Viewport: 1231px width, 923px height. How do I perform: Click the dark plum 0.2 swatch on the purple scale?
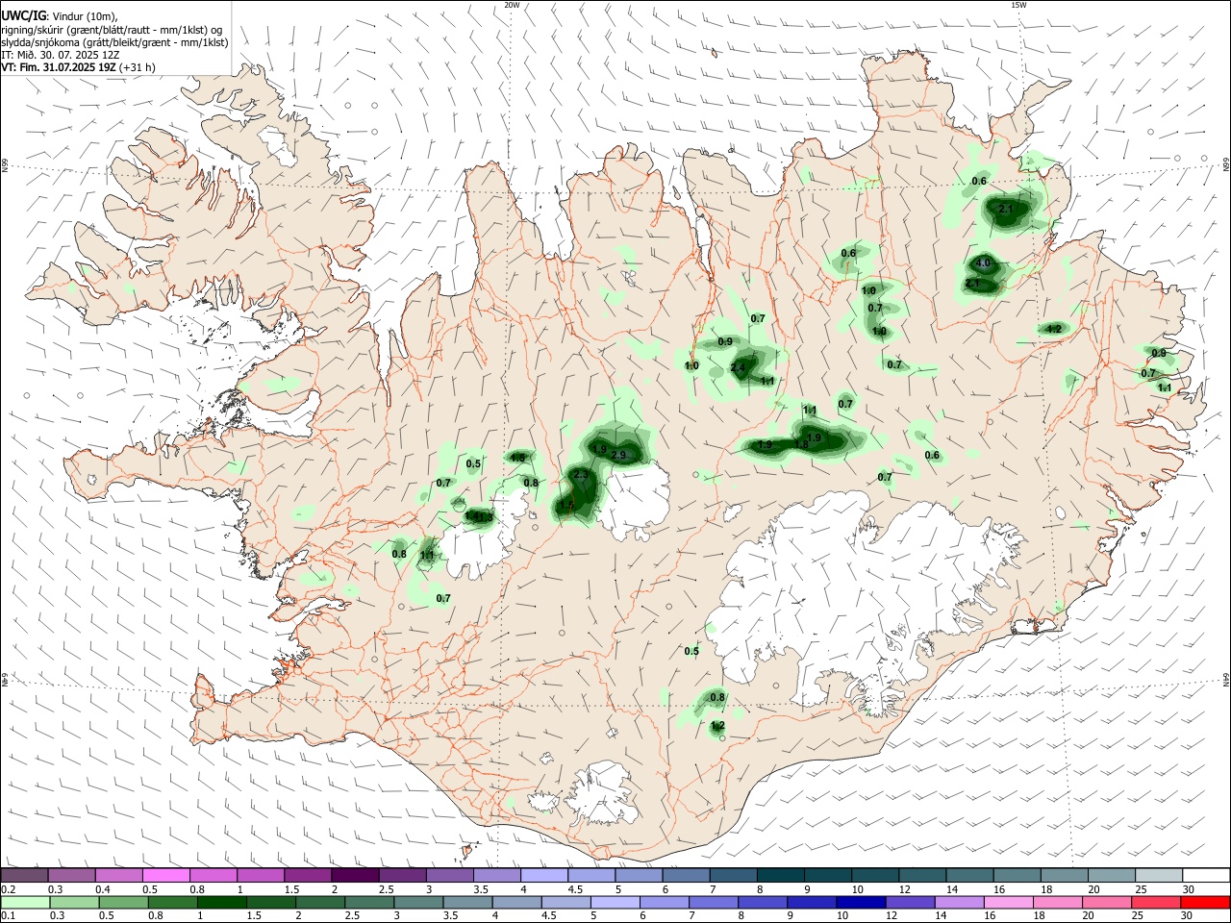[x=24, y=875]
